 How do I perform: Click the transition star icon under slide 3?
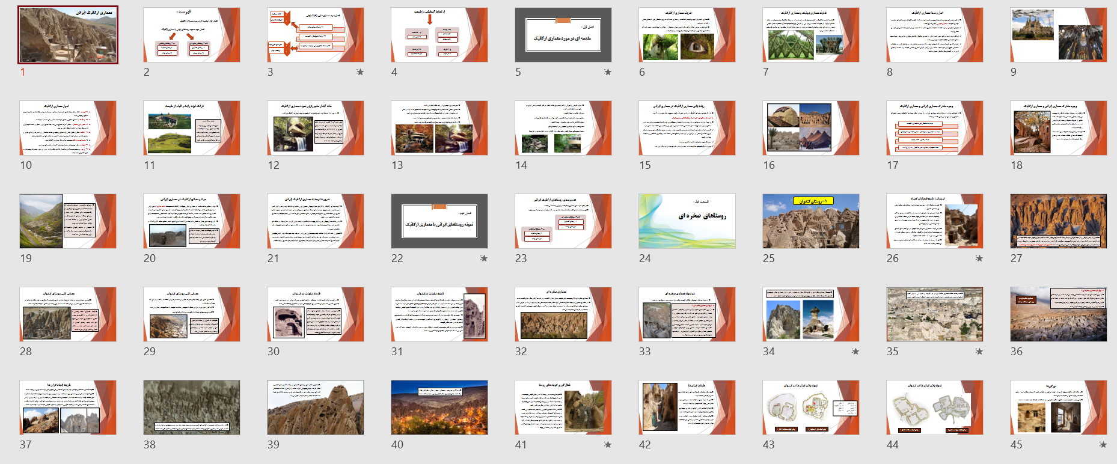coord(360,72)
